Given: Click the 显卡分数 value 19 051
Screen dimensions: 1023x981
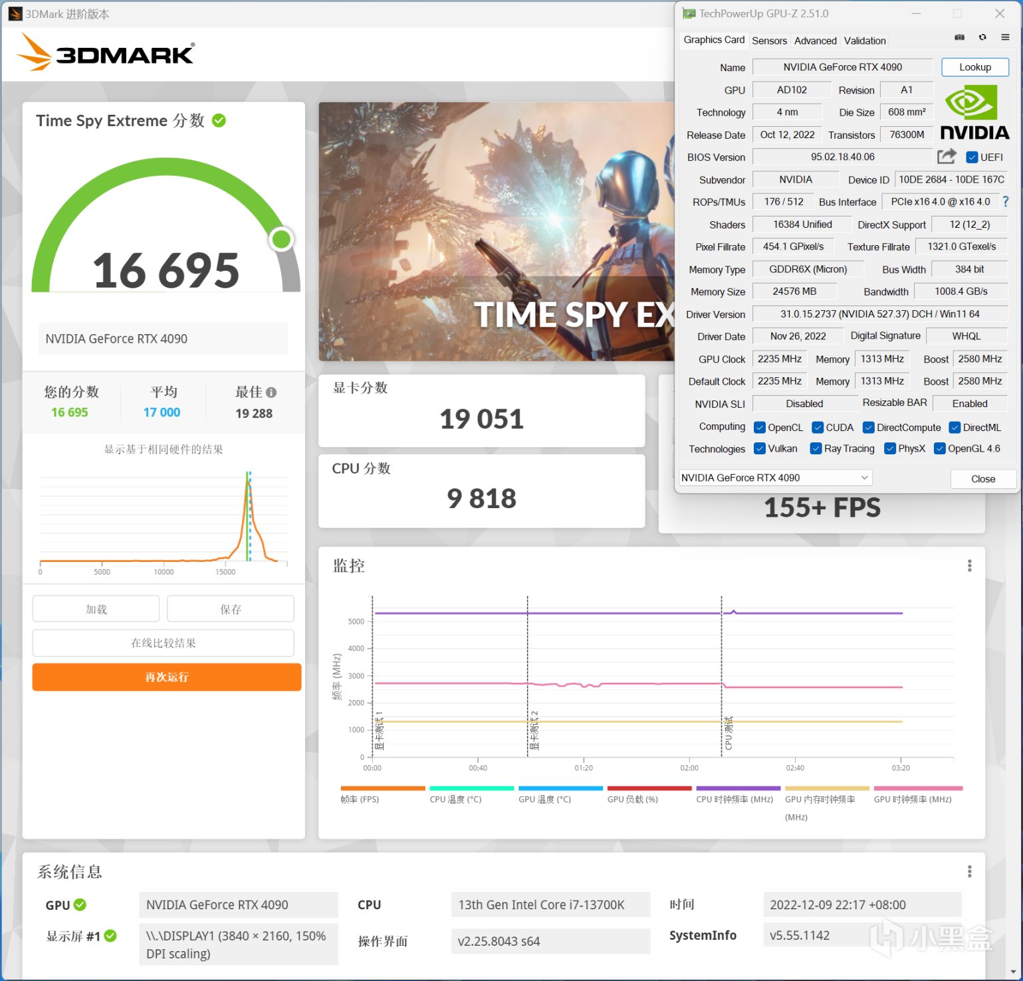Looking at the screenshot, I should click(482, 419).
